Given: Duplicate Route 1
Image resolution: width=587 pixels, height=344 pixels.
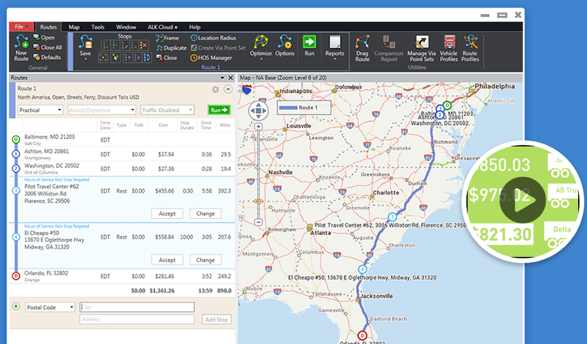Looking at the screenshot, I should tap(171, 48).
